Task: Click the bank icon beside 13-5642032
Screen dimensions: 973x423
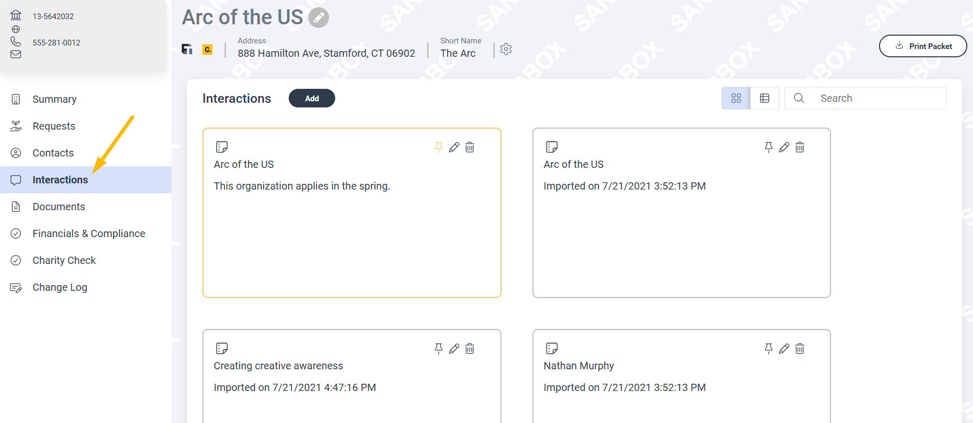Action: point(16,15)
